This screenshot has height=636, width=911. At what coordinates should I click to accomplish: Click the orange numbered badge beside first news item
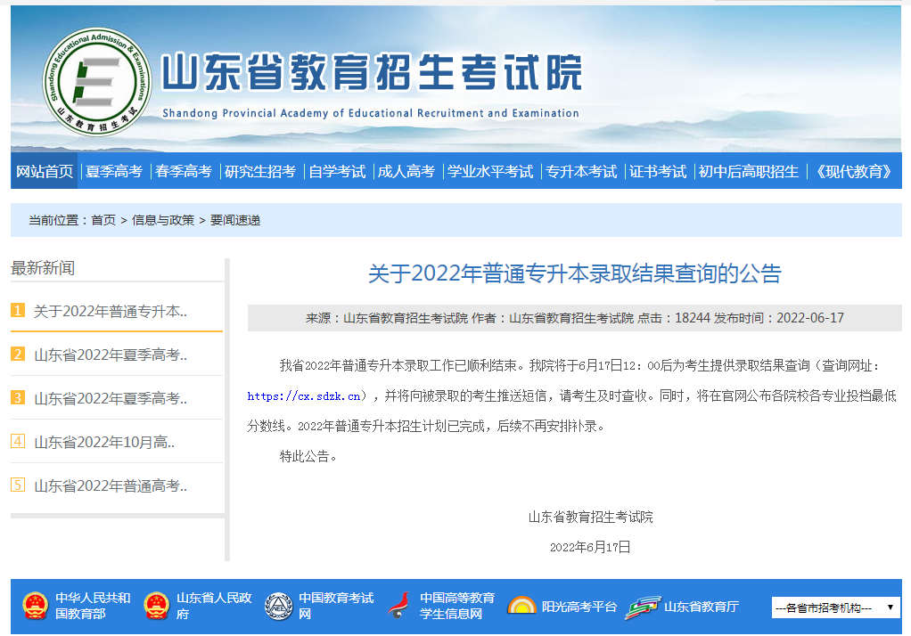(x=15, y=311)
